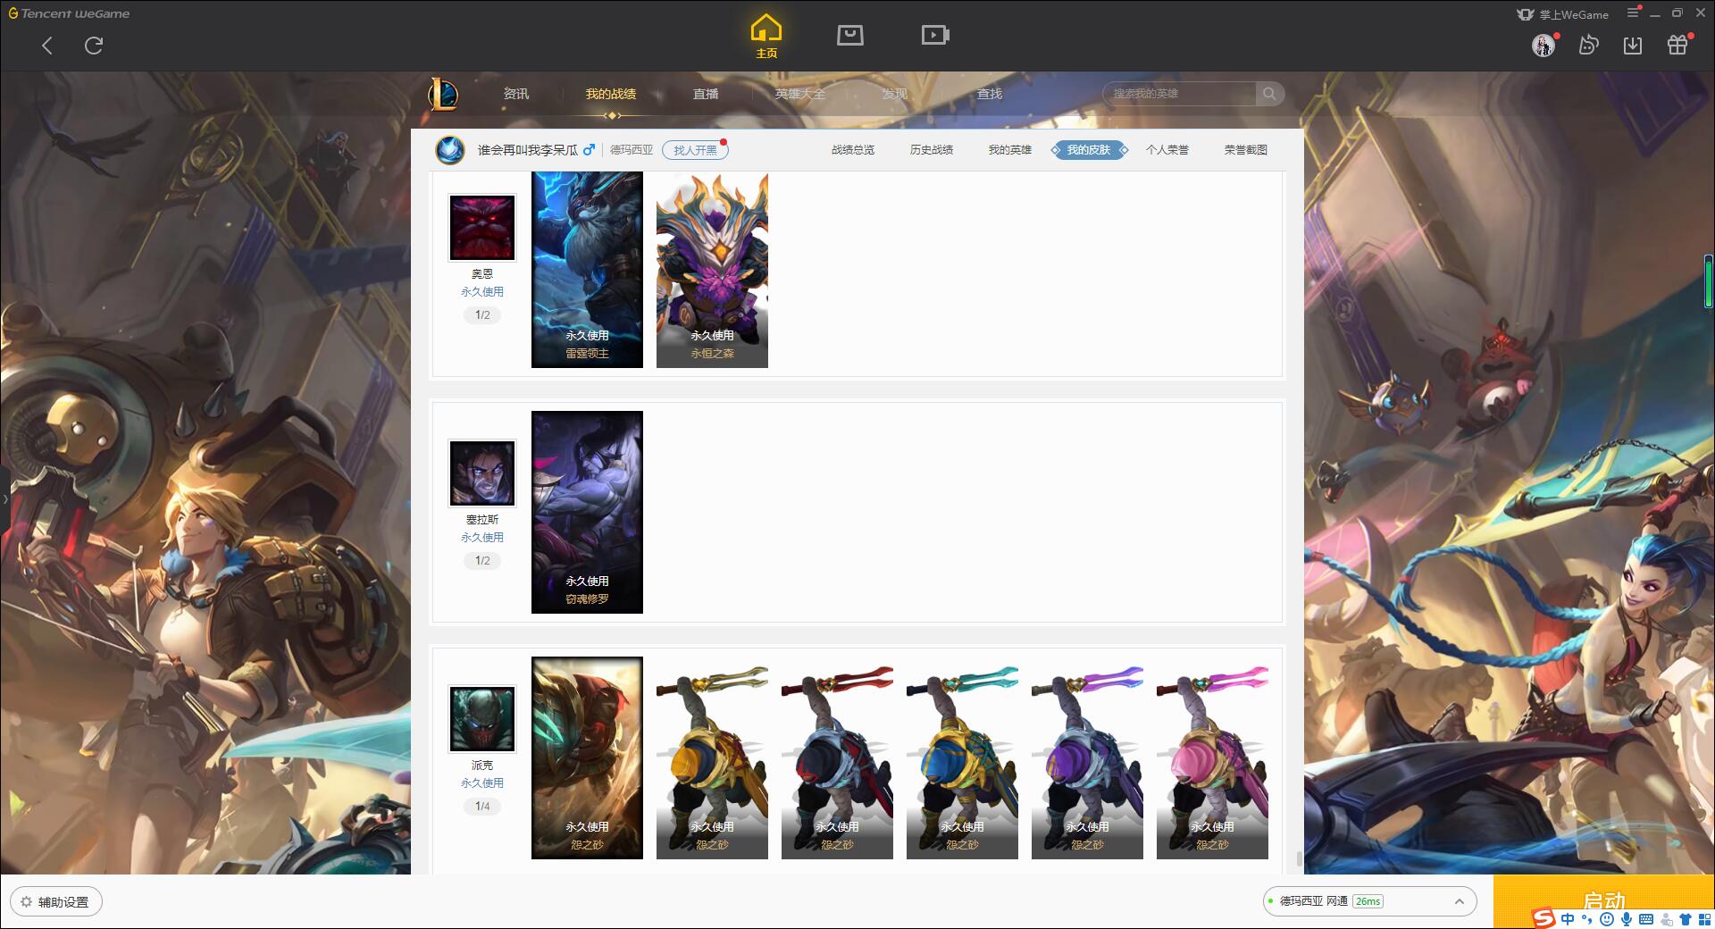Click the 1/4 skin count under 派克
1715x929 pixels.
482,807
